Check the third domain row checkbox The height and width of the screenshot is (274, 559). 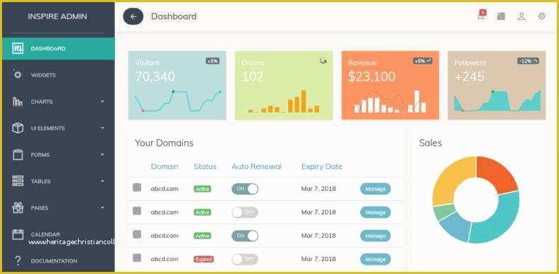pos(137,234)
